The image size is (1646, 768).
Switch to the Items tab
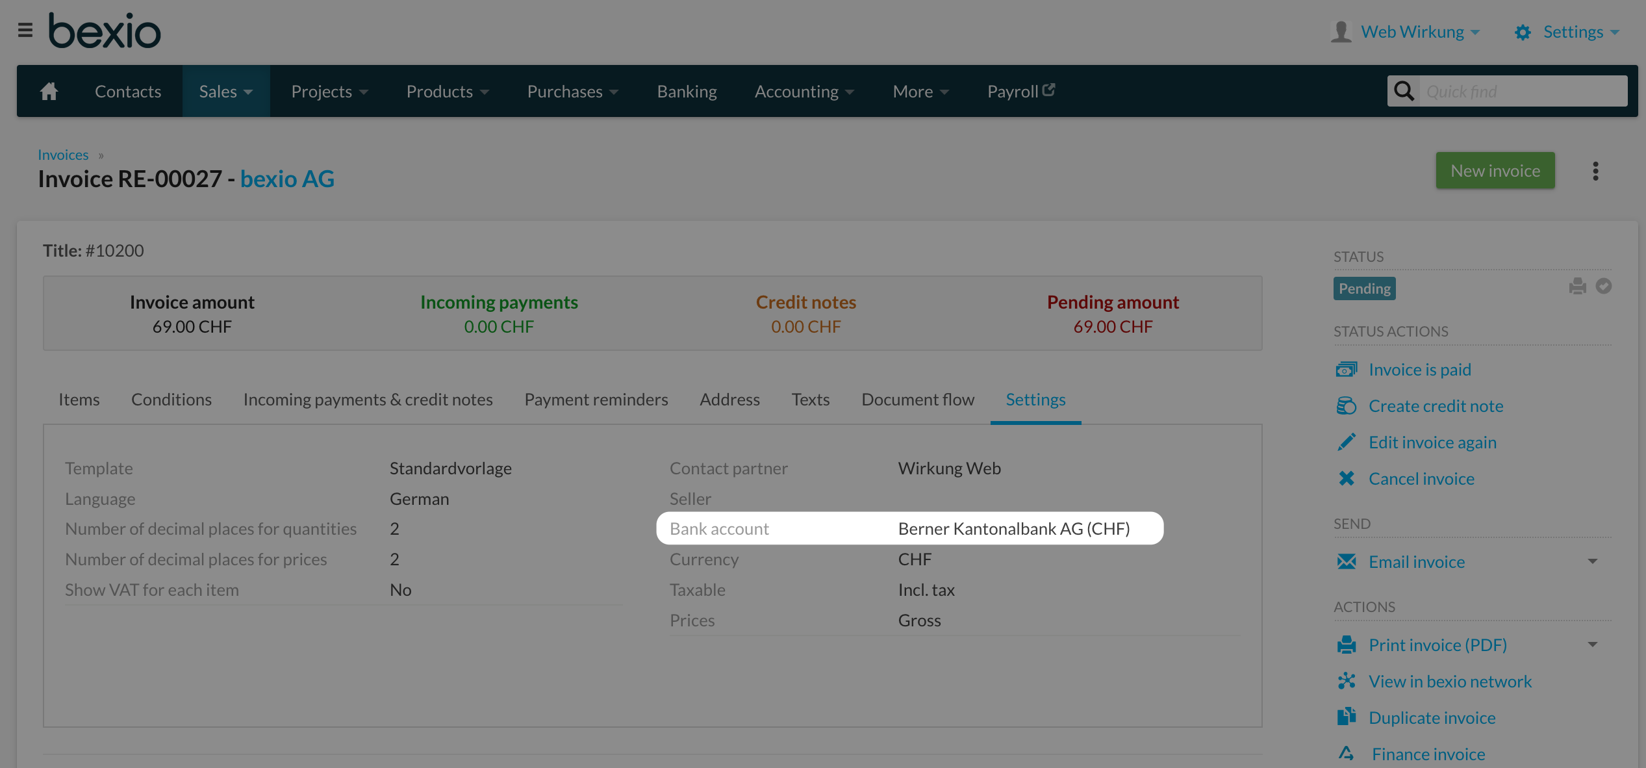point(79,398)
